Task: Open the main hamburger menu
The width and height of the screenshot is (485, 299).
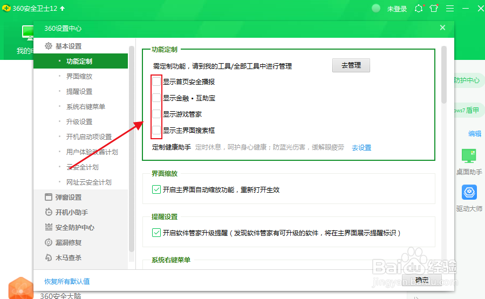Action: (x=450, y=8)
